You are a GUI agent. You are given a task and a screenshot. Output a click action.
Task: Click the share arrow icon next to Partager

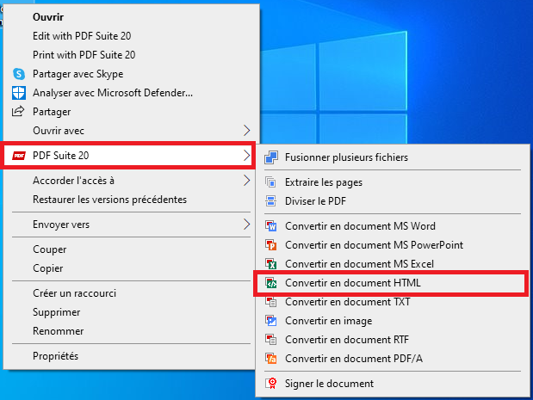click(x=18, y=111)
